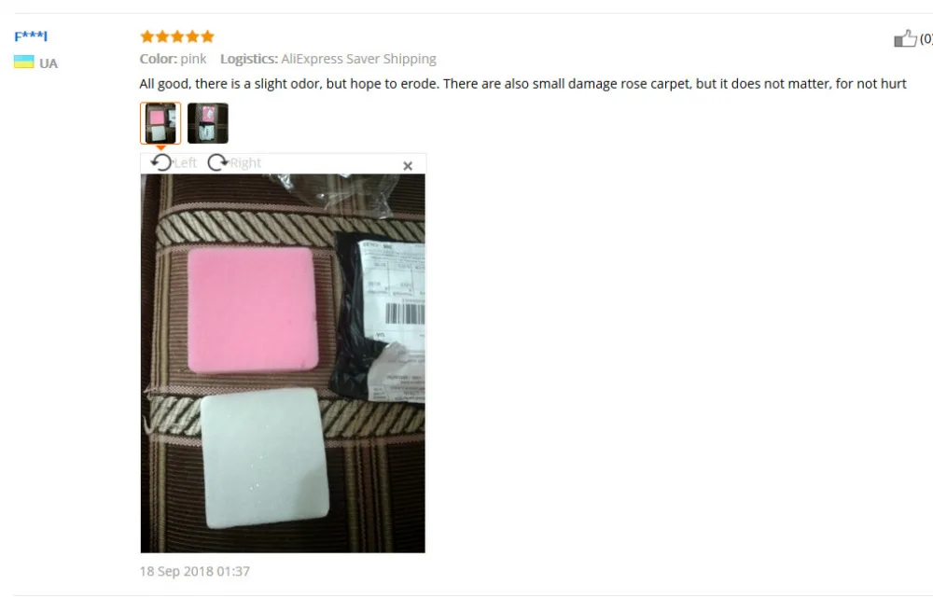This screenshot has width=933, height=598.
Task: Click the thumbs-up helpful icon
Action: (x=905, y=38)
